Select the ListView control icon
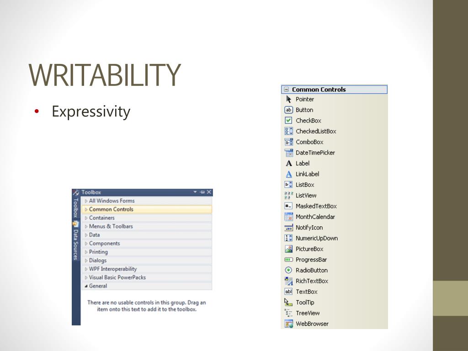Screen dimensions: 468x351 (288, 196)
